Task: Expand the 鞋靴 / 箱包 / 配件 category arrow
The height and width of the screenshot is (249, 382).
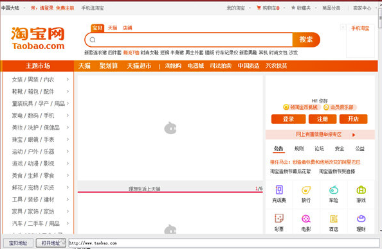Action: pos(68,91)
